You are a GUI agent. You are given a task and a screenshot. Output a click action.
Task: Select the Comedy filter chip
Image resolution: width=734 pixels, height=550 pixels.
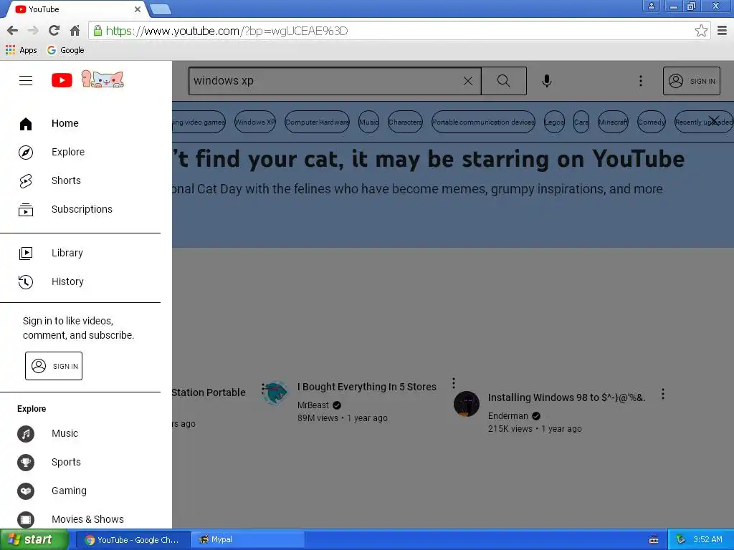tap(651, 122)
